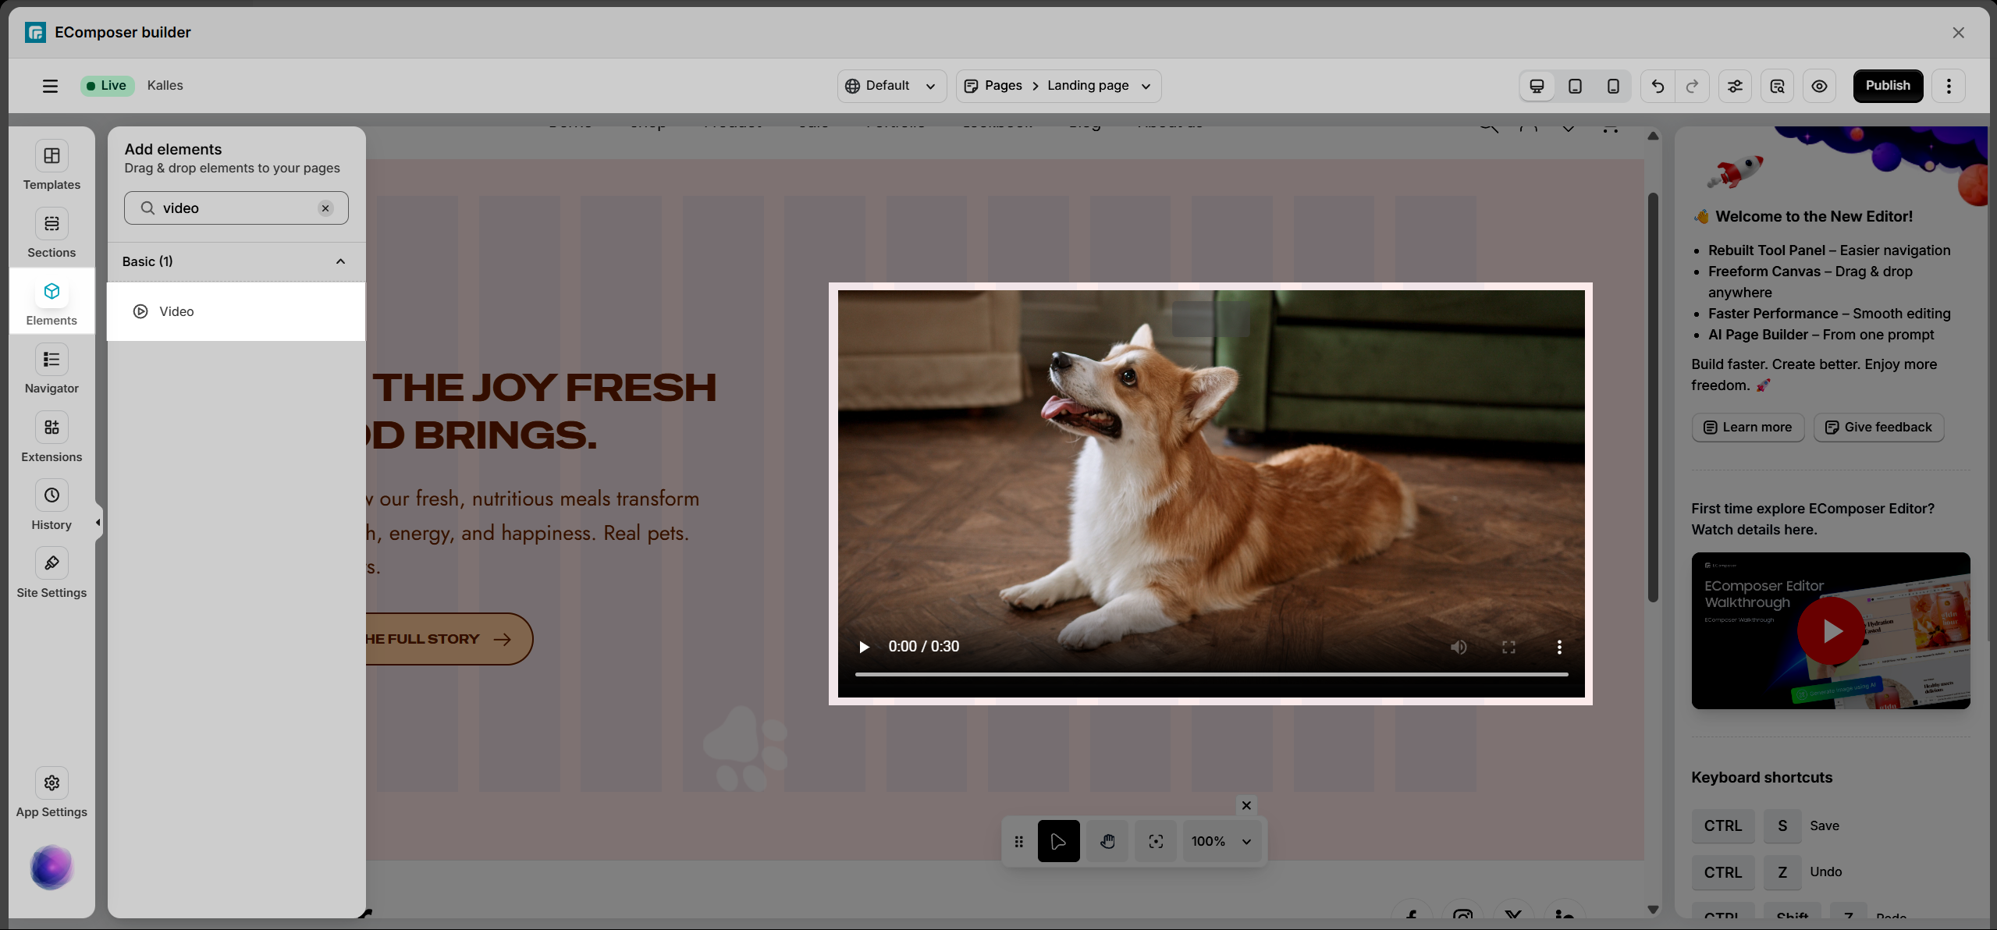
Task: Switch to mobile device view
Action: [1613, 86]
